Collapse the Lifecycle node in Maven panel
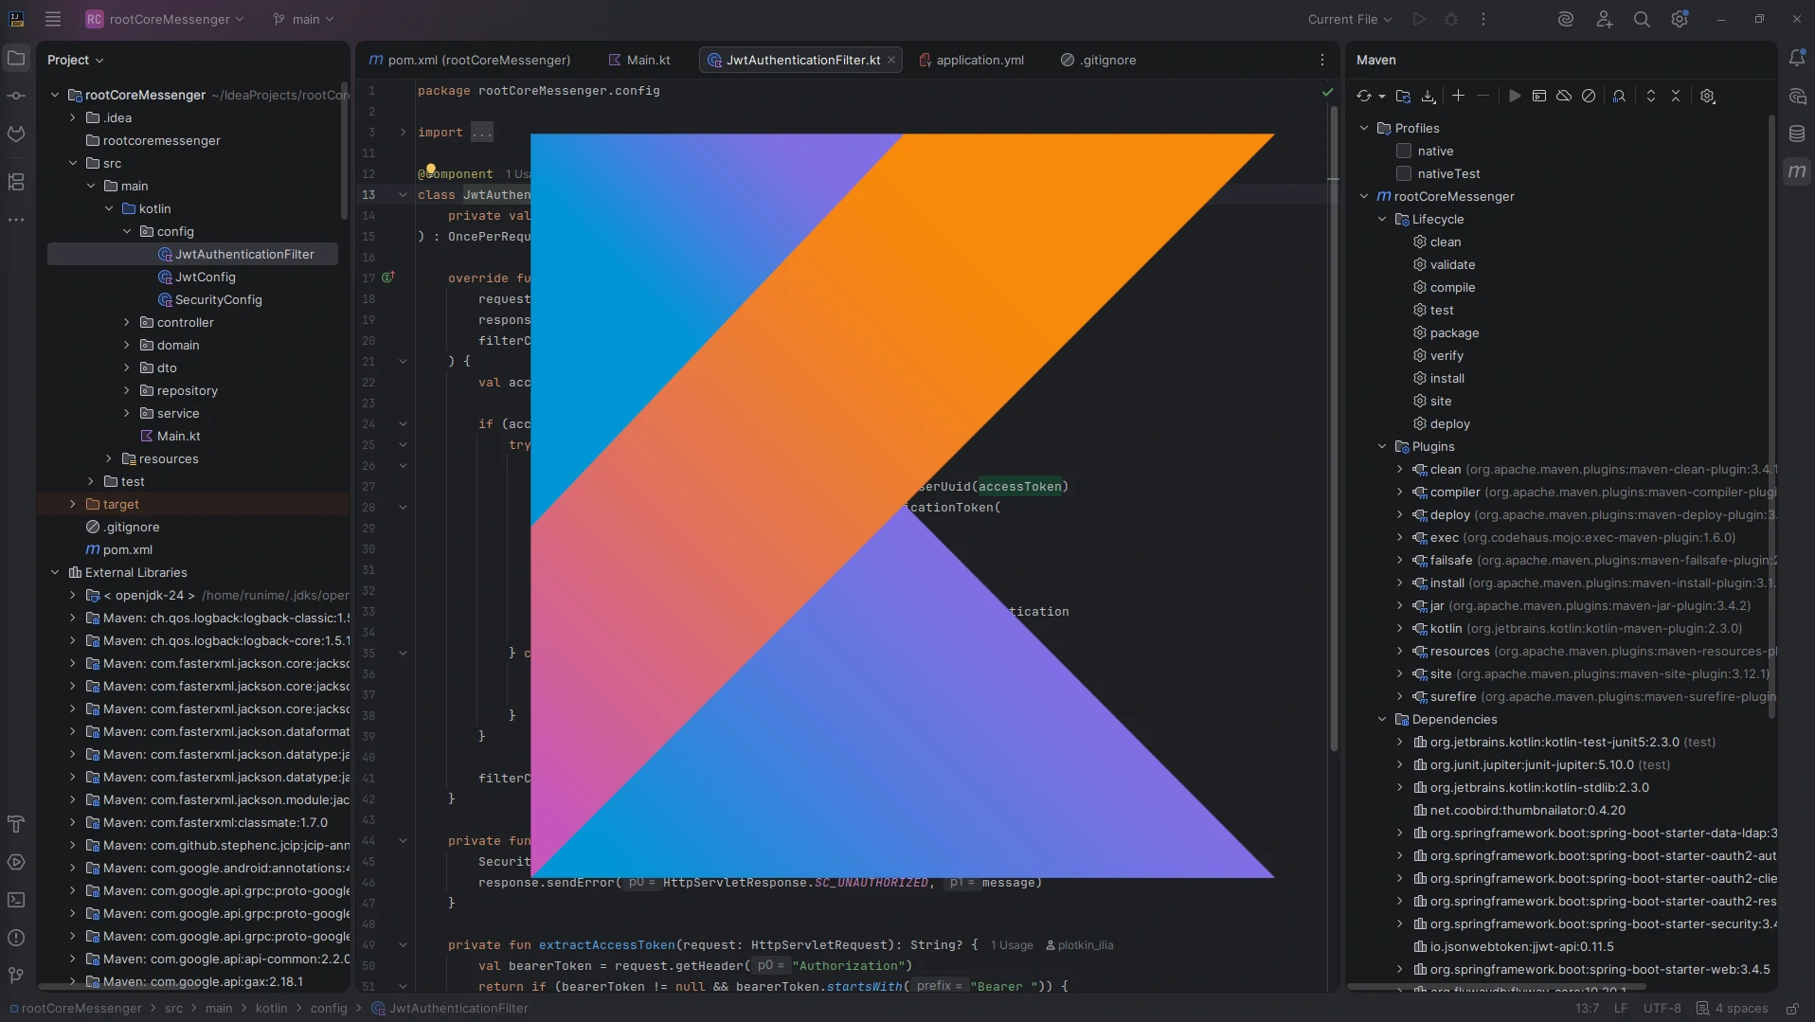1815x1022 pixels. (x=1383, y=219)
